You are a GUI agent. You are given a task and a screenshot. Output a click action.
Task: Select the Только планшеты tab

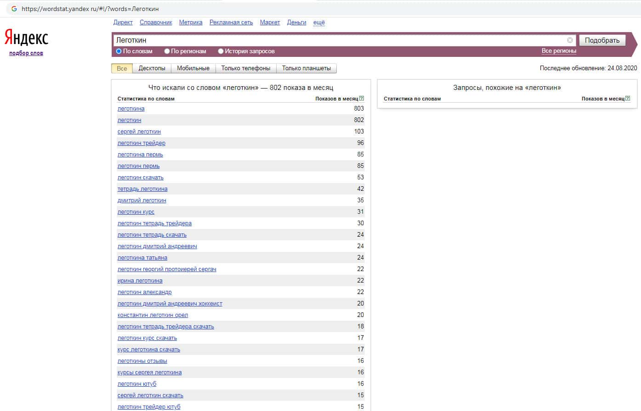point(306,68)
